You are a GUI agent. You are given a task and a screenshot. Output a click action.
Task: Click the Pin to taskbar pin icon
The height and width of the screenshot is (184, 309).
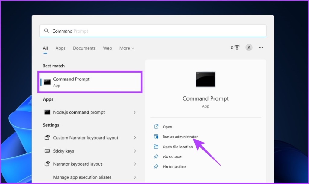coord(156,167)
